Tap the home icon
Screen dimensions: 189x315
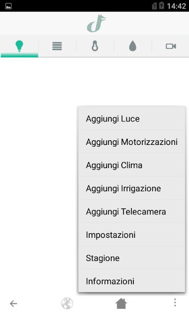pyautogui.click(x=121, y=303)
